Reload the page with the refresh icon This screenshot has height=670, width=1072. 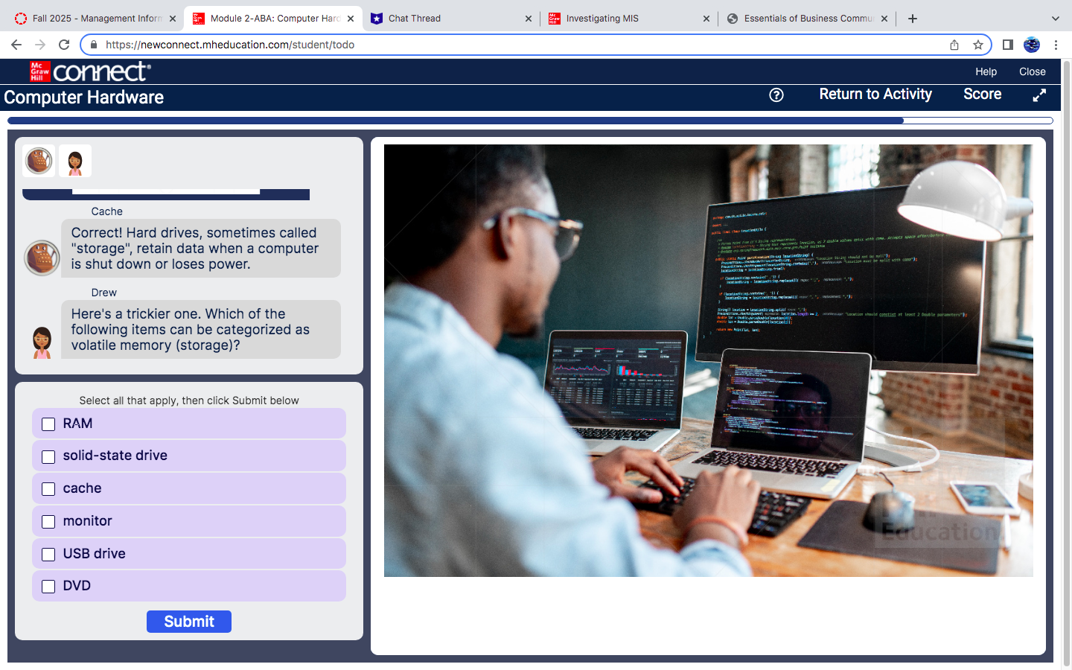(63, 45)
